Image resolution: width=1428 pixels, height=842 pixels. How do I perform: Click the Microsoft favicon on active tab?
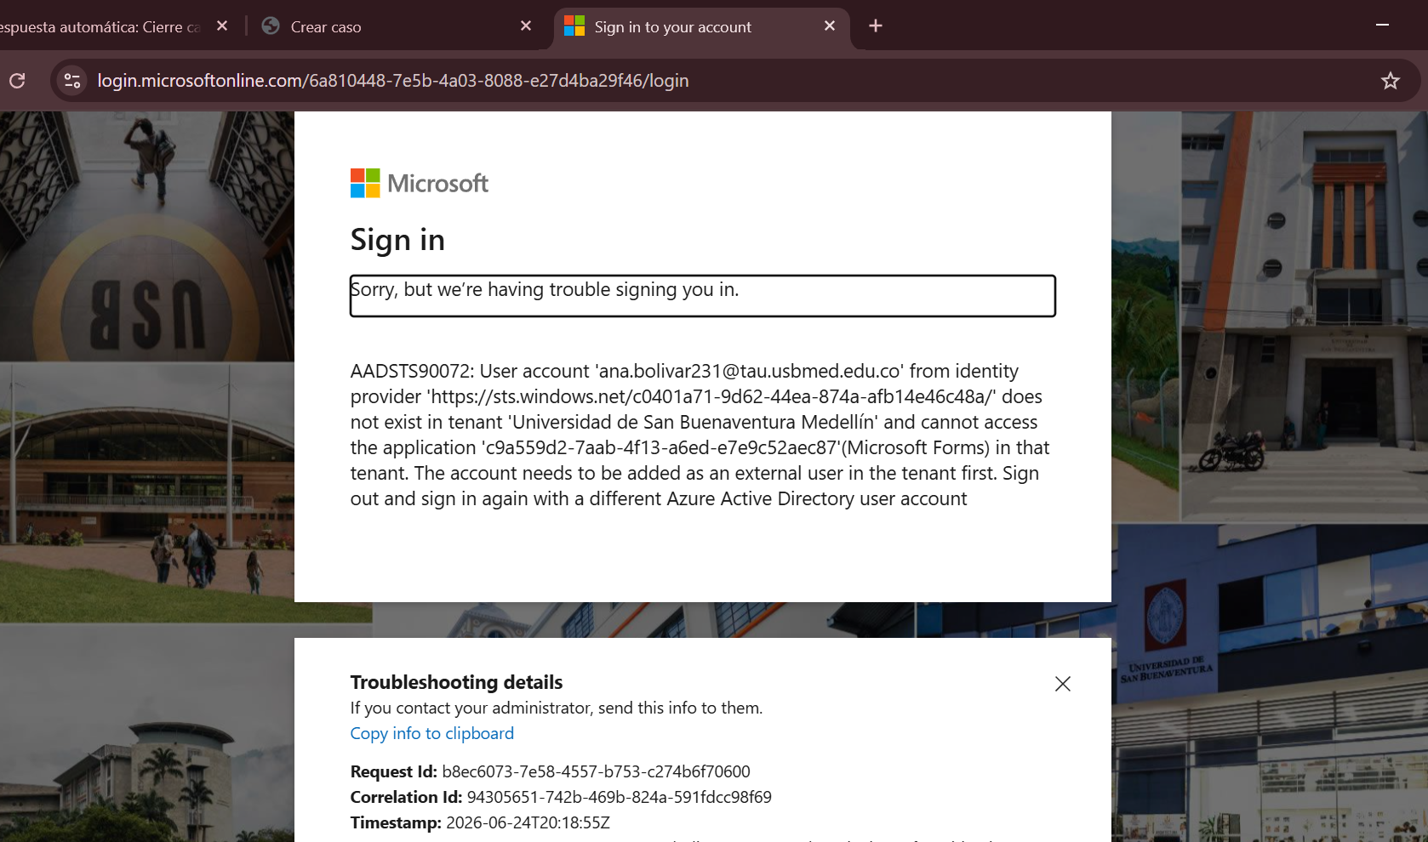[x=574, y=26]
